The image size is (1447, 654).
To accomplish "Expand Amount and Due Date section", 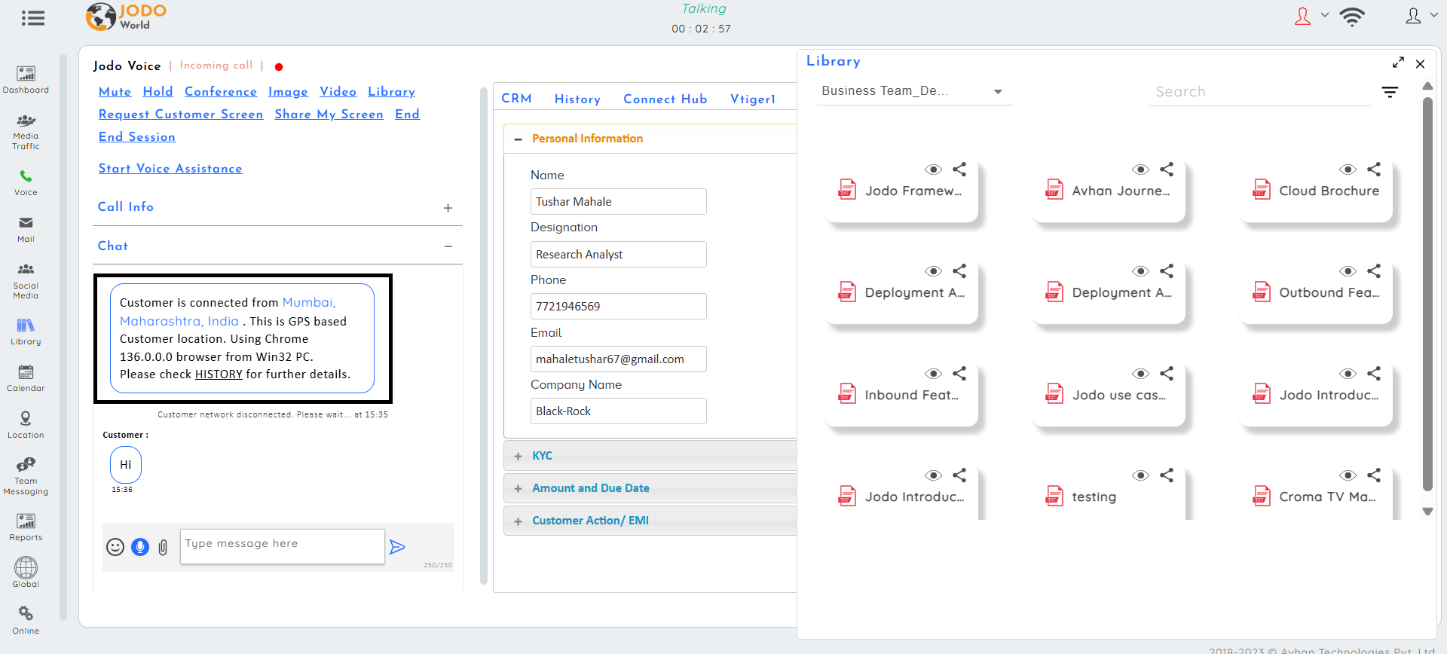I will [x=518, y=489].
